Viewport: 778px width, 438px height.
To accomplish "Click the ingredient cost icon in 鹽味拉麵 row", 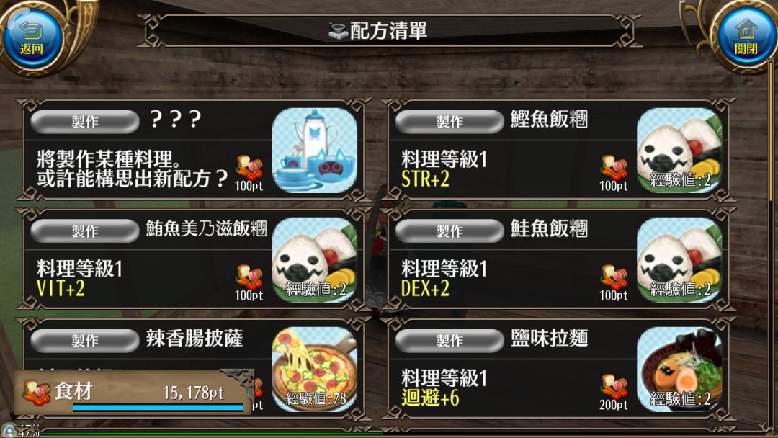I will point(614,387).
